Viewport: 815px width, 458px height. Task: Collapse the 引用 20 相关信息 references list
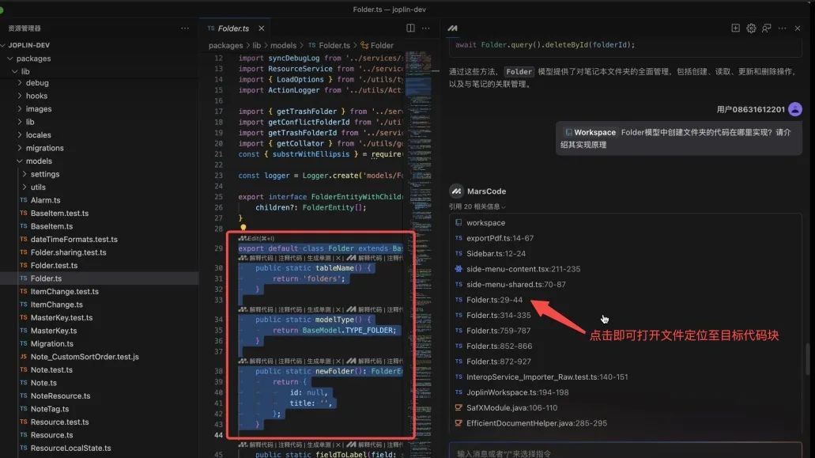pyautogui.click(x=477, y=206)
